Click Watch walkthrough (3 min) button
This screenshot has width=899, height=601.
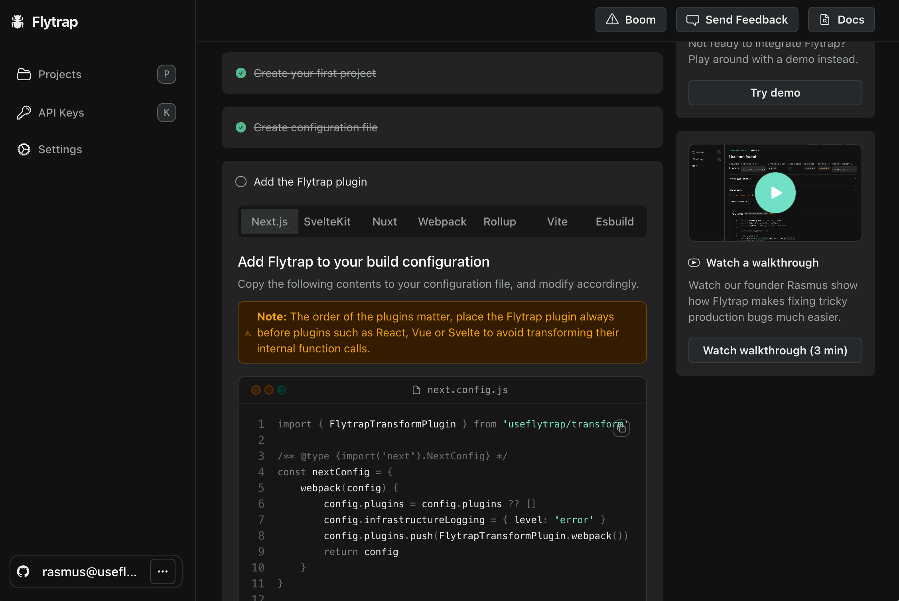pyautogui.click(x=775, y=350)
